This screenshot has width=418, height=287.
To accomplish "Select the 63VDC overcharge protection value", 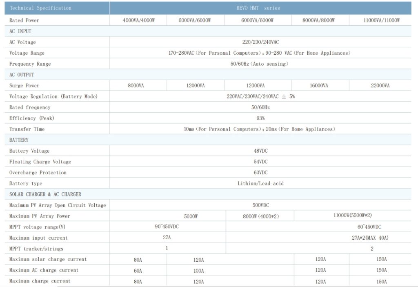I will [260, 173].
